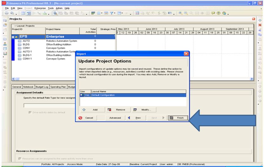Screen dimensions: 264x167
Task: Open the Tools menu
Action: [x=50, y=8]
